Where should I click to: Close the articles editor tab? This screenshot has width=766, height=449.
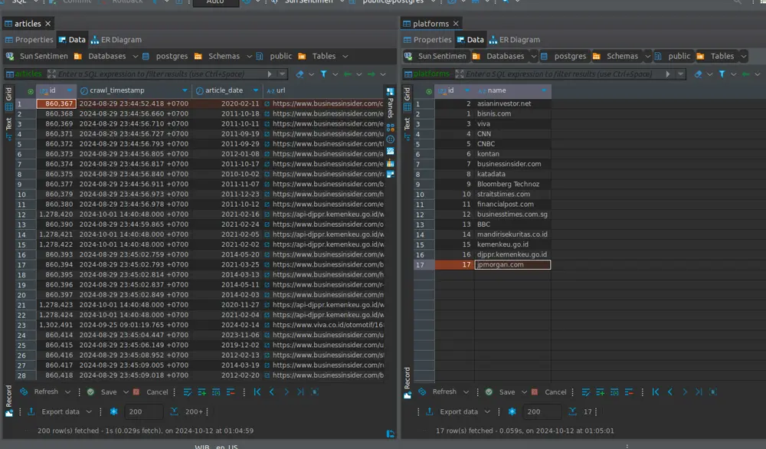point(47,24)
